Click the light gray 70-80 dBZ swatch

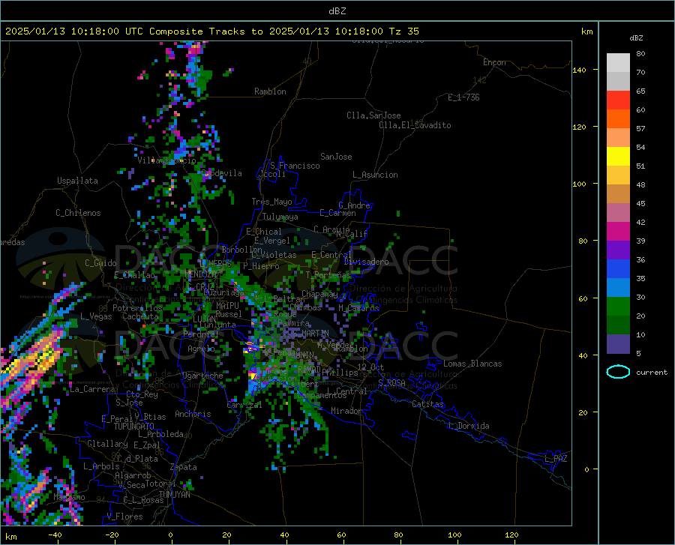click(x=618, y=63)
